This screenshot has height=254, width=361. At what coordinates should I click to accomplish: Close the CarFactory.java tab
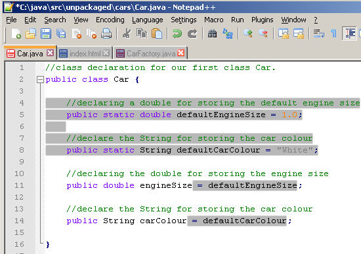[x=181, y=53]
